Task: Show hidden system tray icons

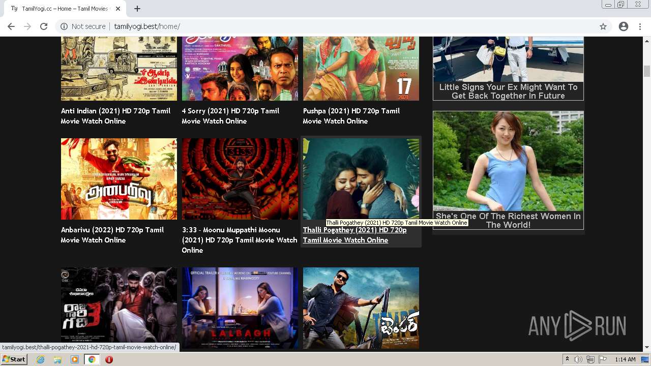Action: coord(568,359)
